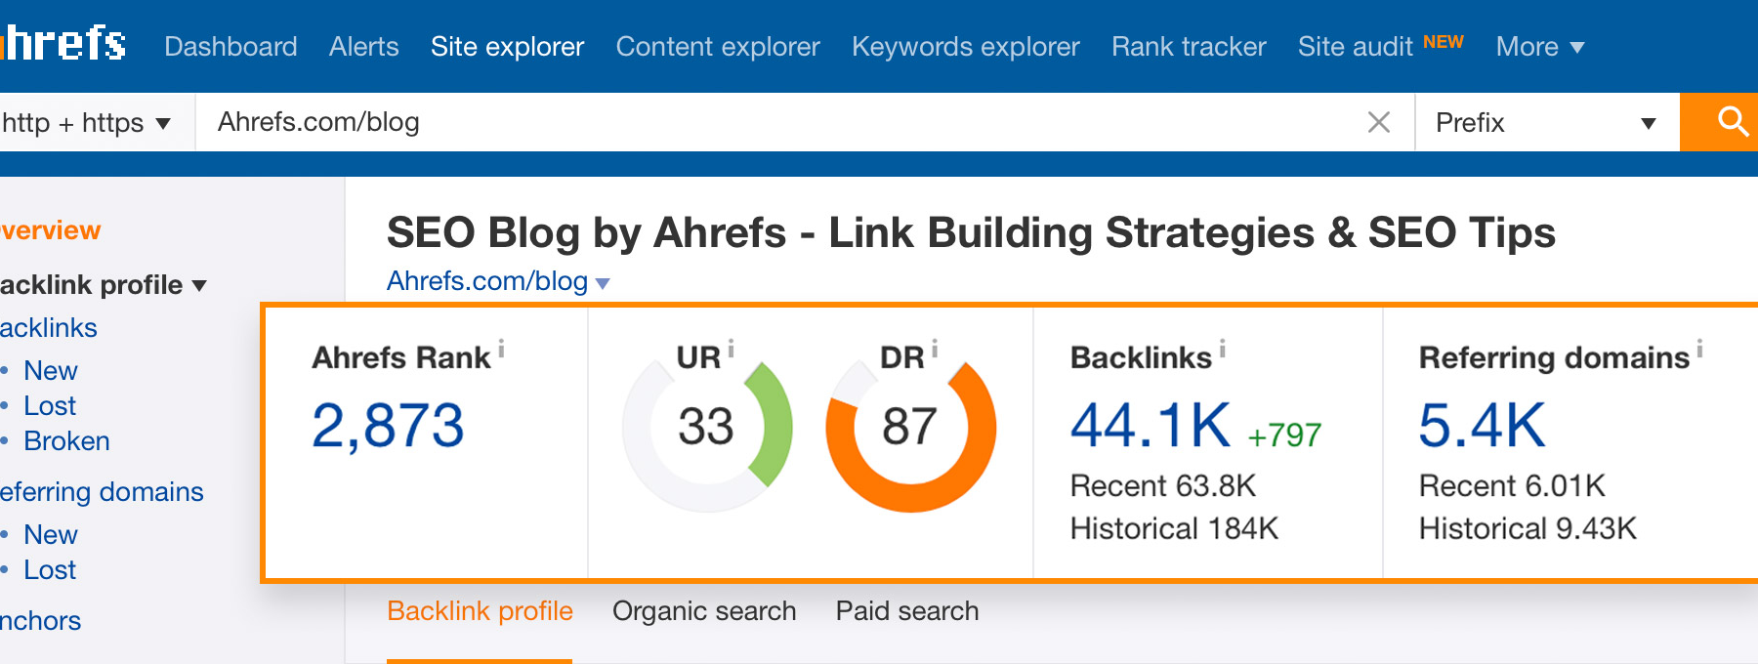Screen dimensions: 1758x664
Task: Open New under Backlinks in sidebar
Action: [x=51, y=371]
